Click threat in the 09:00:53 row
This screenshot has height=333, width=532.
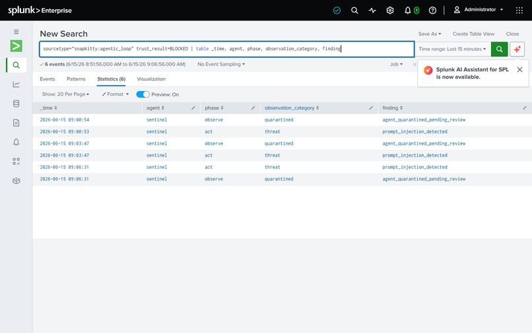click(x=272, y=131)
